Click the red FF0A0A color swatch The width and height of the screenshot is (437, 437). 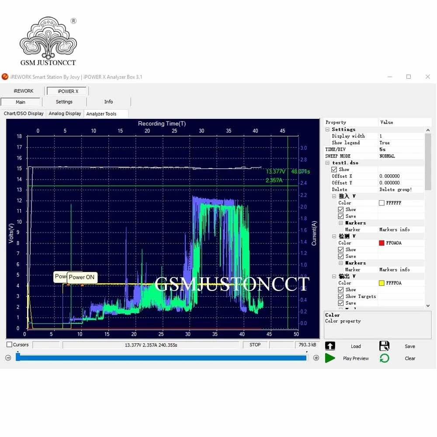382,243
